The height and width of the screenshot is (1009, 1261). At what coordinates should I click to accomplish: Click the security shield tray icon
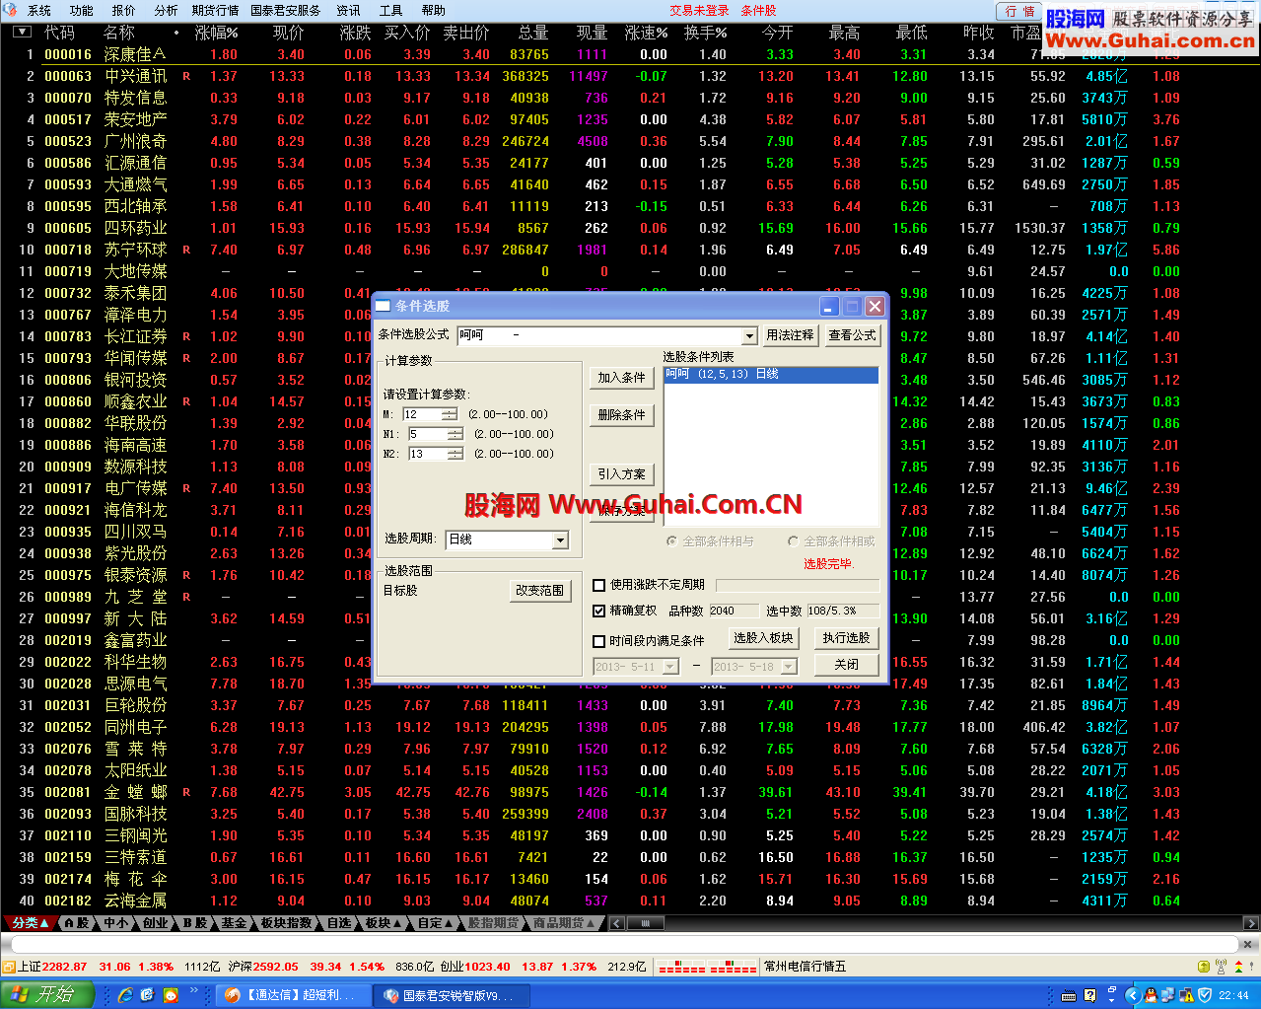click(x=1205, y=995)
